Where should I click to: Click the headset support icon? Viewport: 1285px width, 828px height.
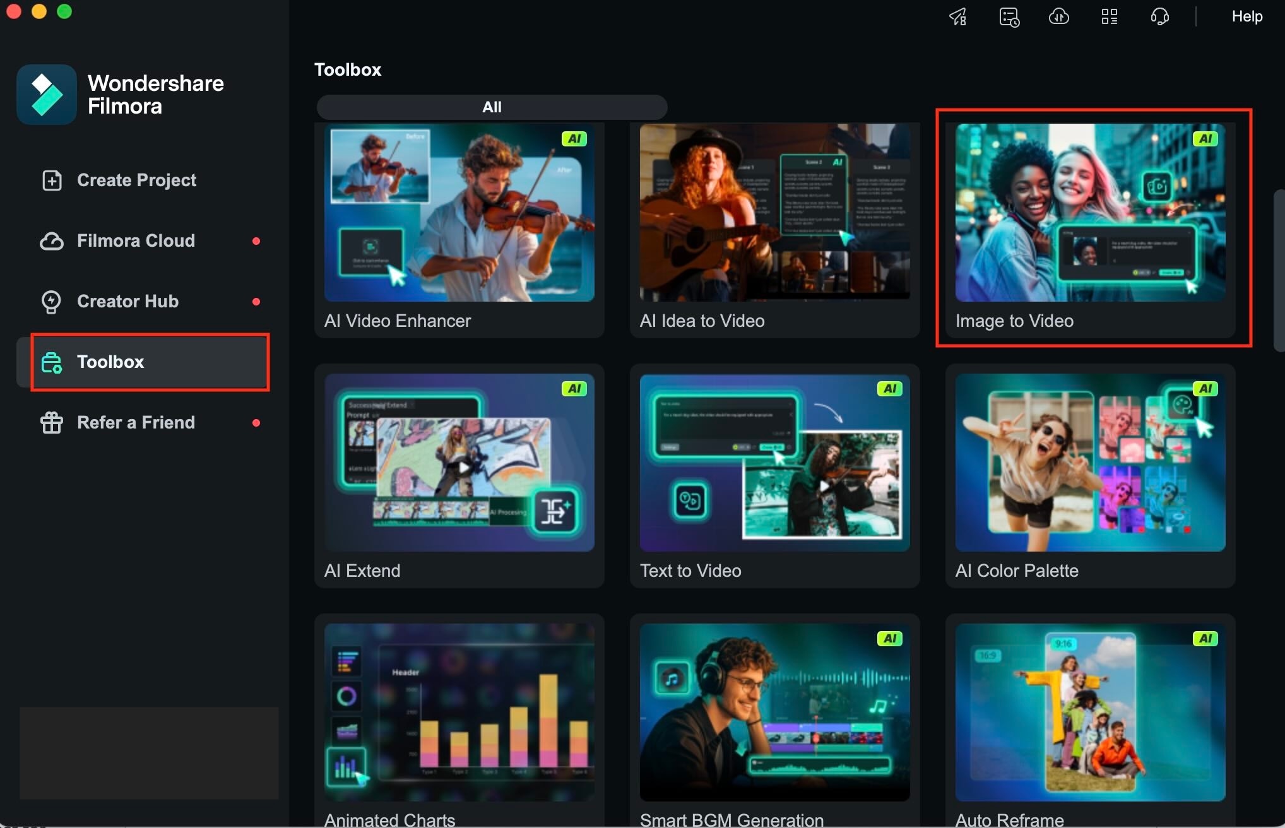pyautogui.click(x=1159, y=16)
